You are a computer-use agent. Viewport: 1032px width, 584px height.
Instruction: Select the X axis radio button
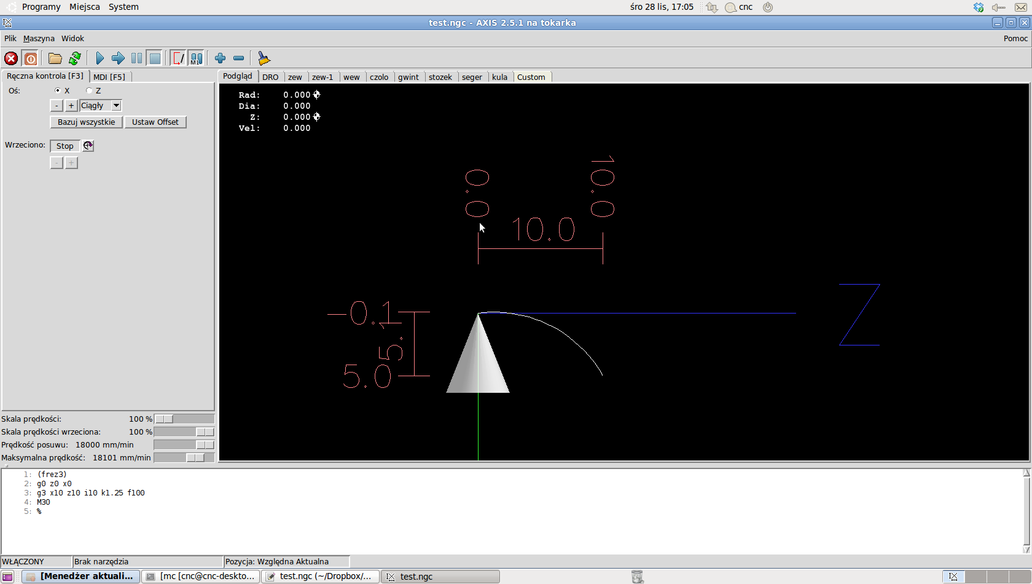(x=58, y=90)
